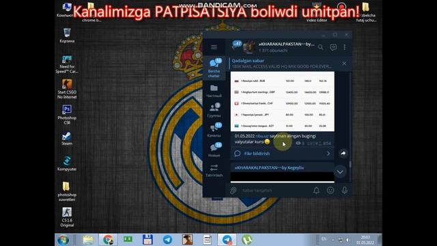437x246 pixels.
Task: Open 'Tahrirlash' folder editing
Action: pos(214,170)
